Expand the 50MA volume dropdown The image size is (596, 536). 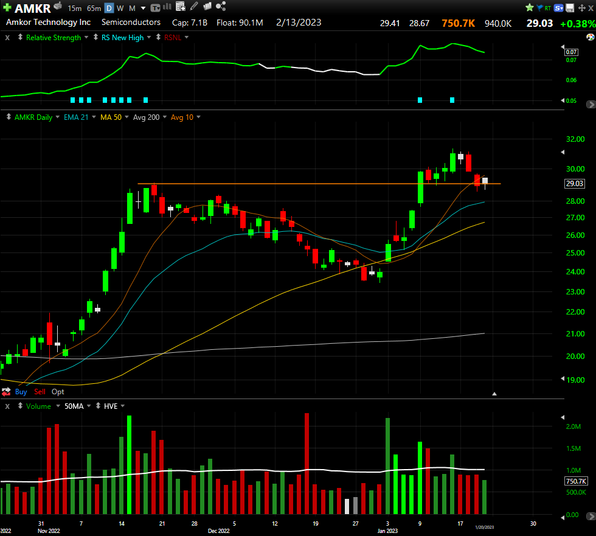coord(89,406)
